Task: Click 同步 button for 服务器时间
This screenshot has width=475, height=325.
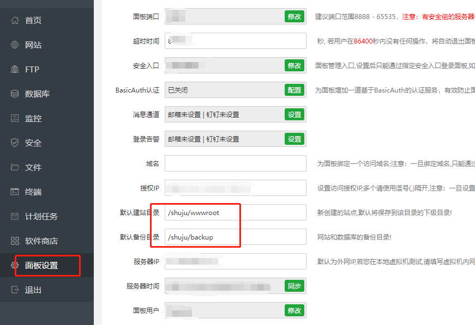Action: [294, 286]
